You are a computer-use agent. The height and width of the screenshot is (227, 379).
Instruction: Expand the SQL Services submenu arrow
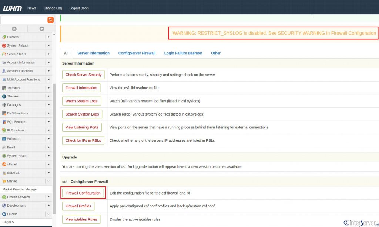tap(48, 122)
